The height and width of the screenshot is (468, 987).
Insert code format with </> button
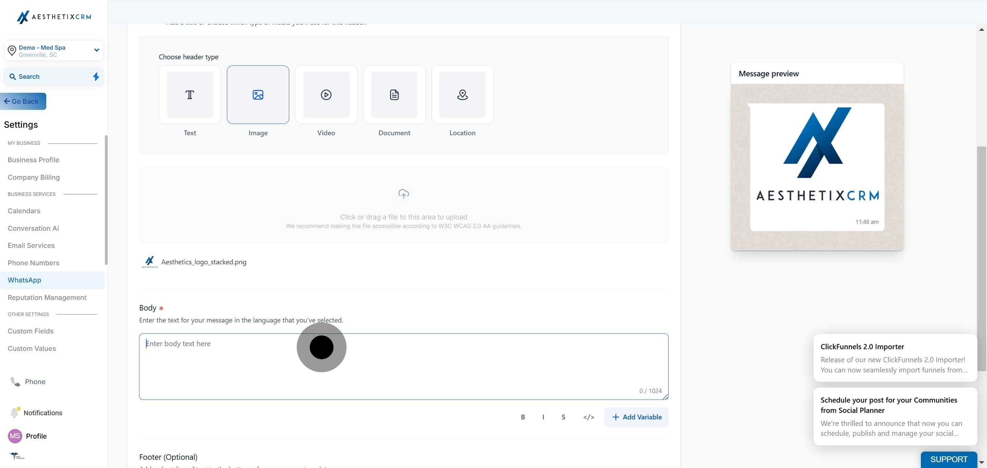[x=588, y=417]
